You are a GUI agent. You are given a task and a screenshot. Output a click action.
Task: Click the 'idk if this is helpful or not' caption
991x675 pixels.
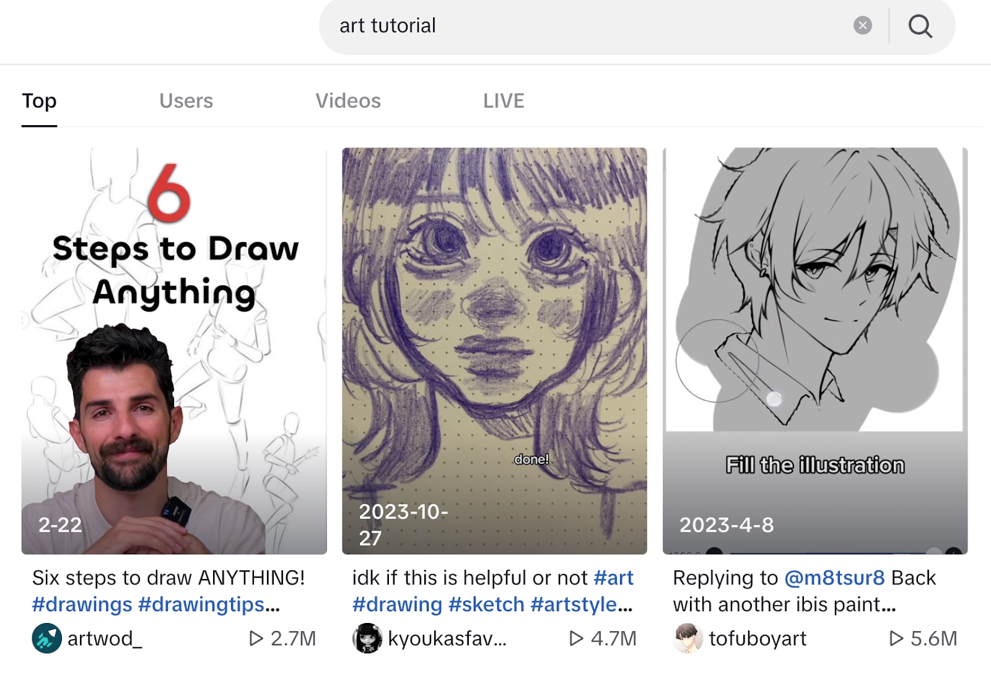tap(469, 578)
